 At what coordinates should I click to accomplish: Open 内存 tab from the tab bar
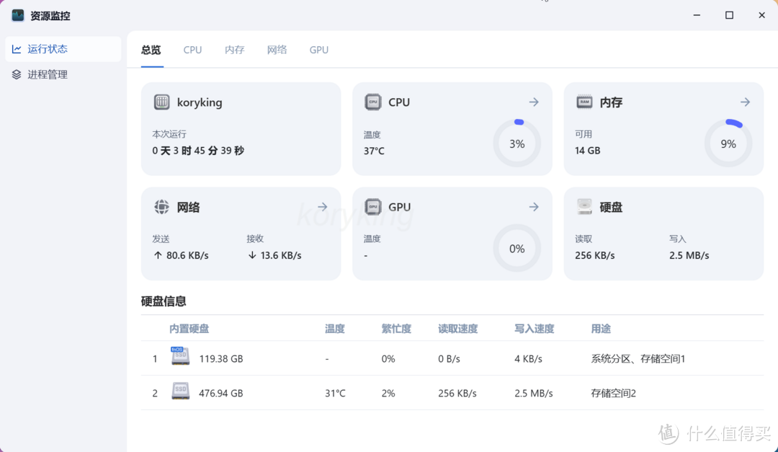(234, 49)
